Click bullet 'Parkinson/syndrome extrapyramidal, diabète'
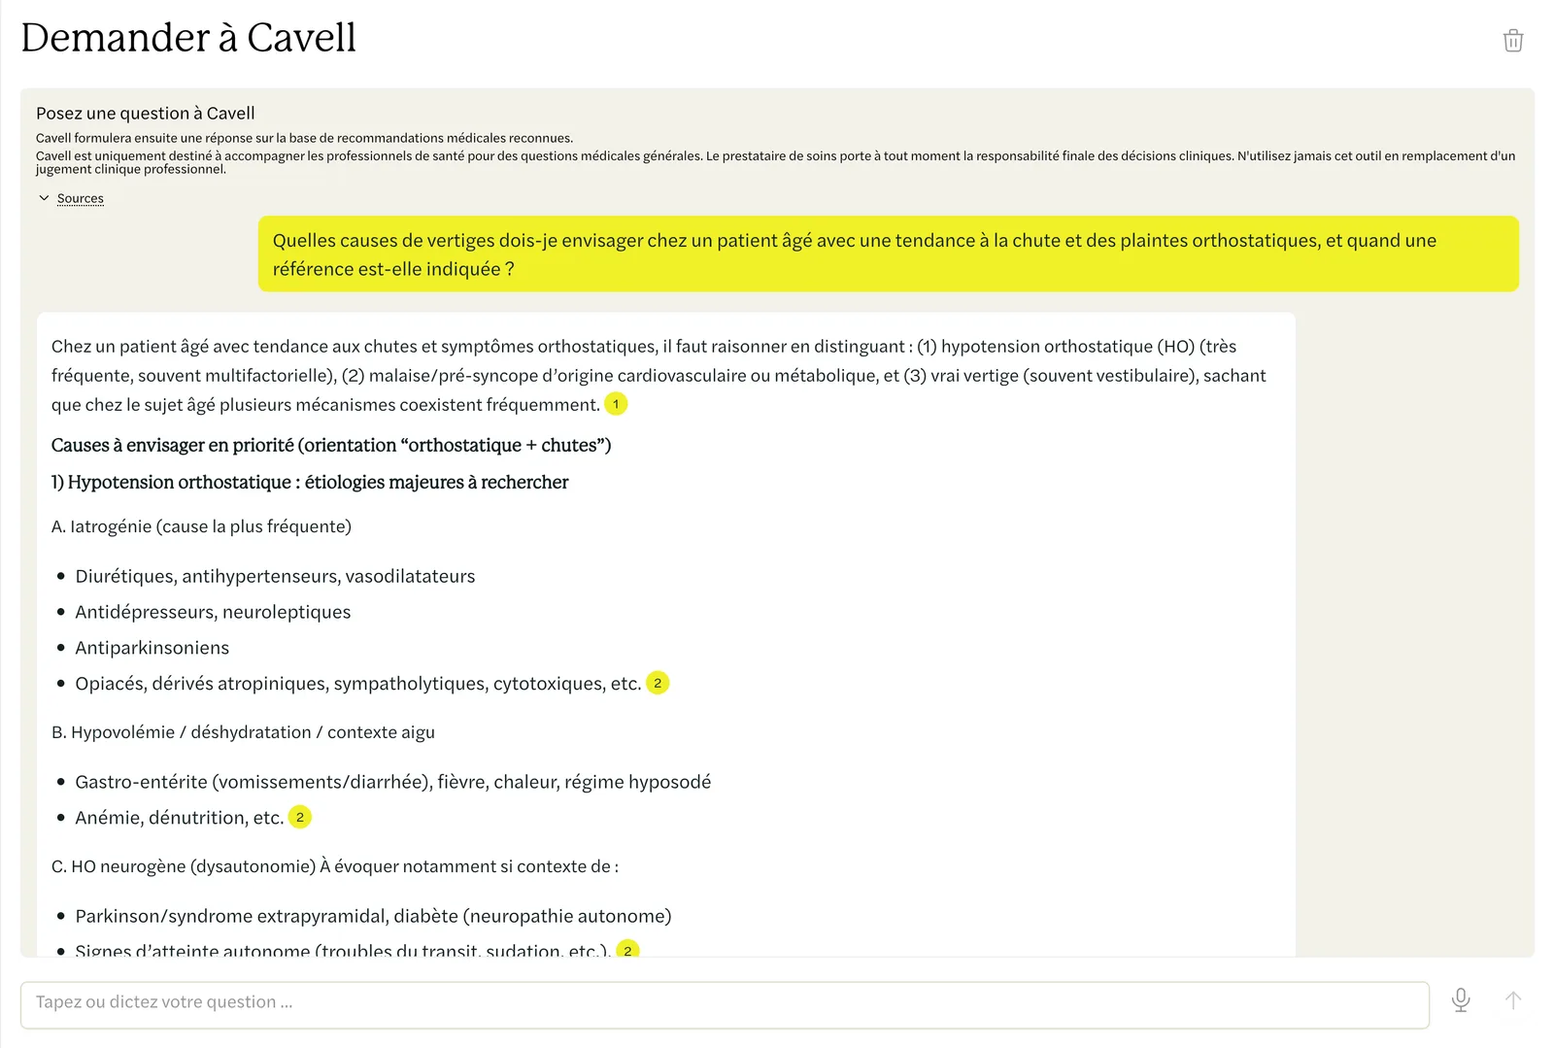The width and height of the screenshot is (1554, 1048). click(x=373, y=916)
